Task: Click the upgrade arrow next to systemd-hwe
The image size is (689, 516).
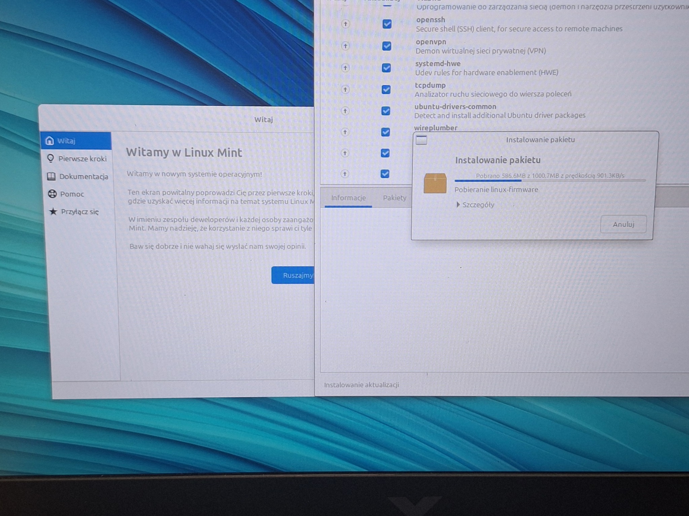Action: [345, 68]
